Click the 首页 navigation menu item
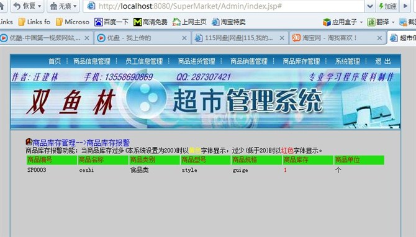416x237 pixels. tap(55, 61)
